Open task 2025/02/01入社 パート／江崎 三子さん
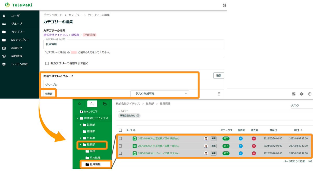 159,153
